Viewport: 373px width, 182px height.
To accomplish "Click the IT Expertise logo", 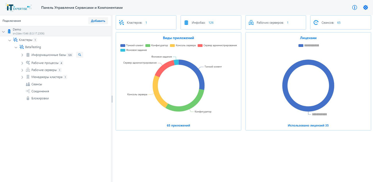I will point(19,7).
